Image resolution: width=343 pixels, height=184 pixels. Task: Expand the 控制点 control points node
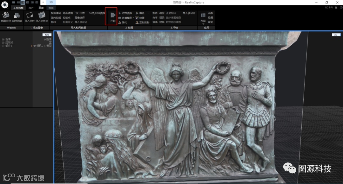(x=3, y=42)
